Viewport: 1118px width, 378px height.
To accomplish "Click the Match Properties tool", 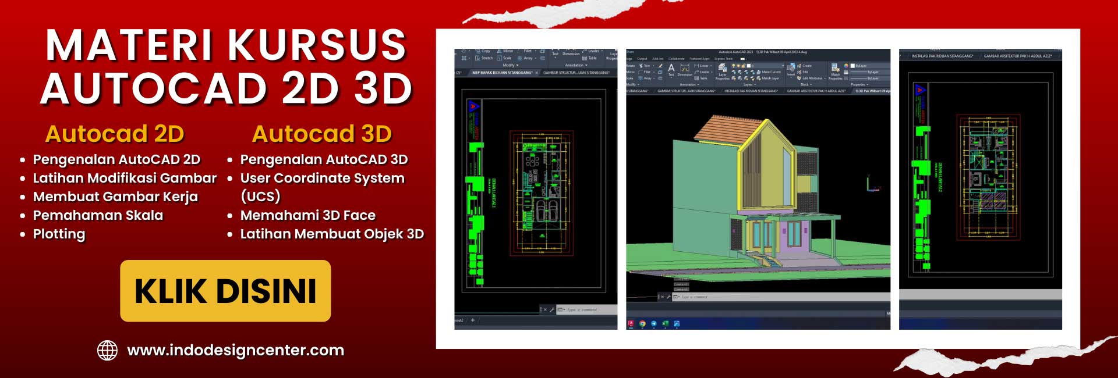I will 836,72.
